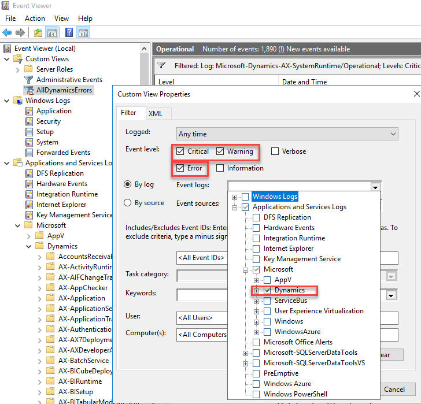This screenshot has height=404, width=421.
Task: Click the System log icon
Action: pyautogui.click(x=29, y=142)
